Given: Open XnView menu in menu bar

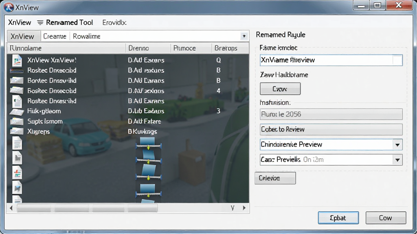Looking at the screenshot, I should click(20, 23).
